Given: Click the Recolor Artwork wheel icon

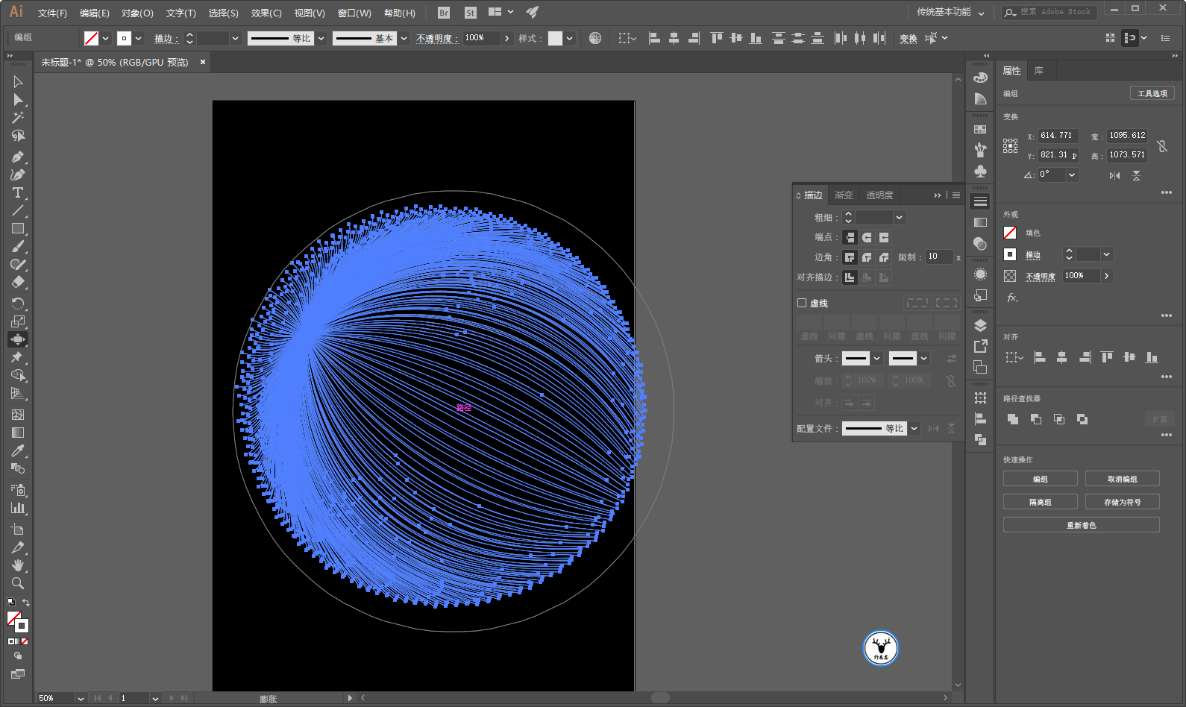Looking at the screenshot, I should point(595,38).
